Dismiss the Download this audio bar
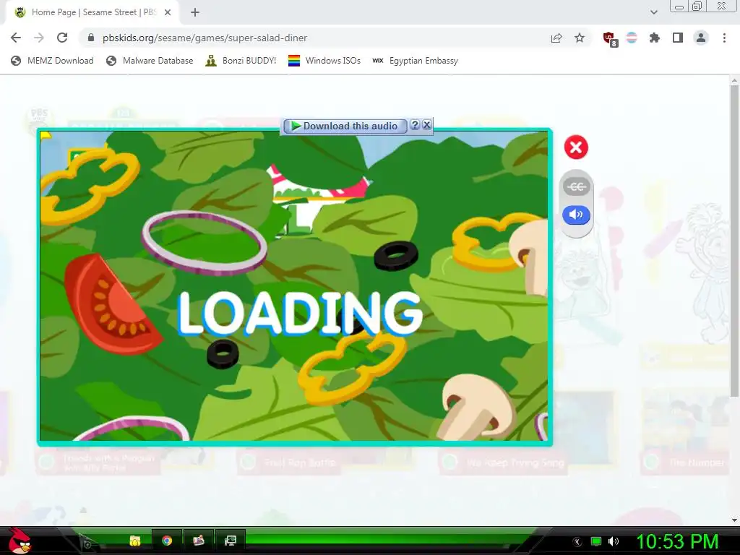 (426, 124)
